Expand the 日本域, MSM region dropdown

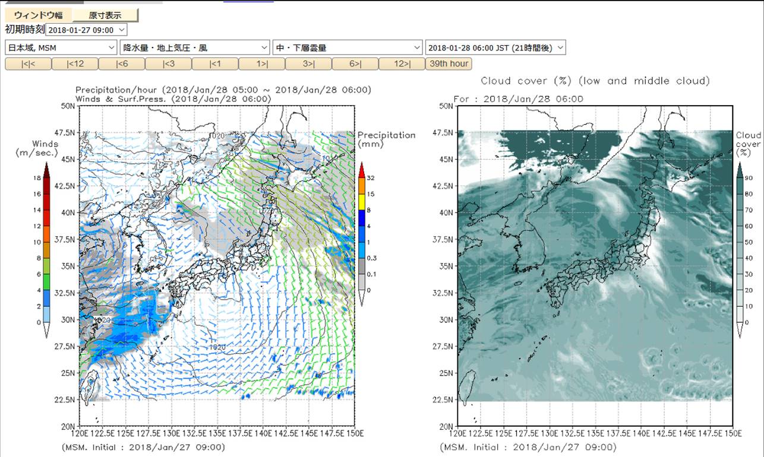coord(61,47)
